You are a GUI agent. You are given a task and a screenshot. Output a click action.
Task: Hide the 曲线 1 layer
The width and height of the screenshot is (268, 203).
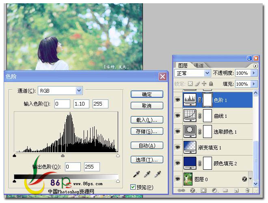pyautogui.click(x=177, y=116)
